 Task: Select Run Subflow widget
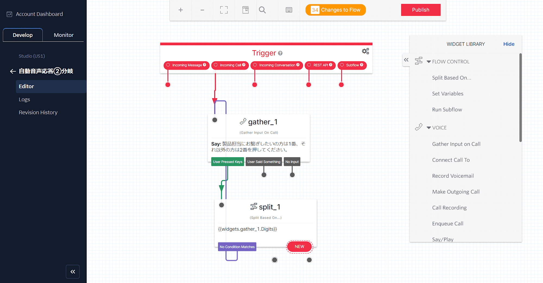447,109
